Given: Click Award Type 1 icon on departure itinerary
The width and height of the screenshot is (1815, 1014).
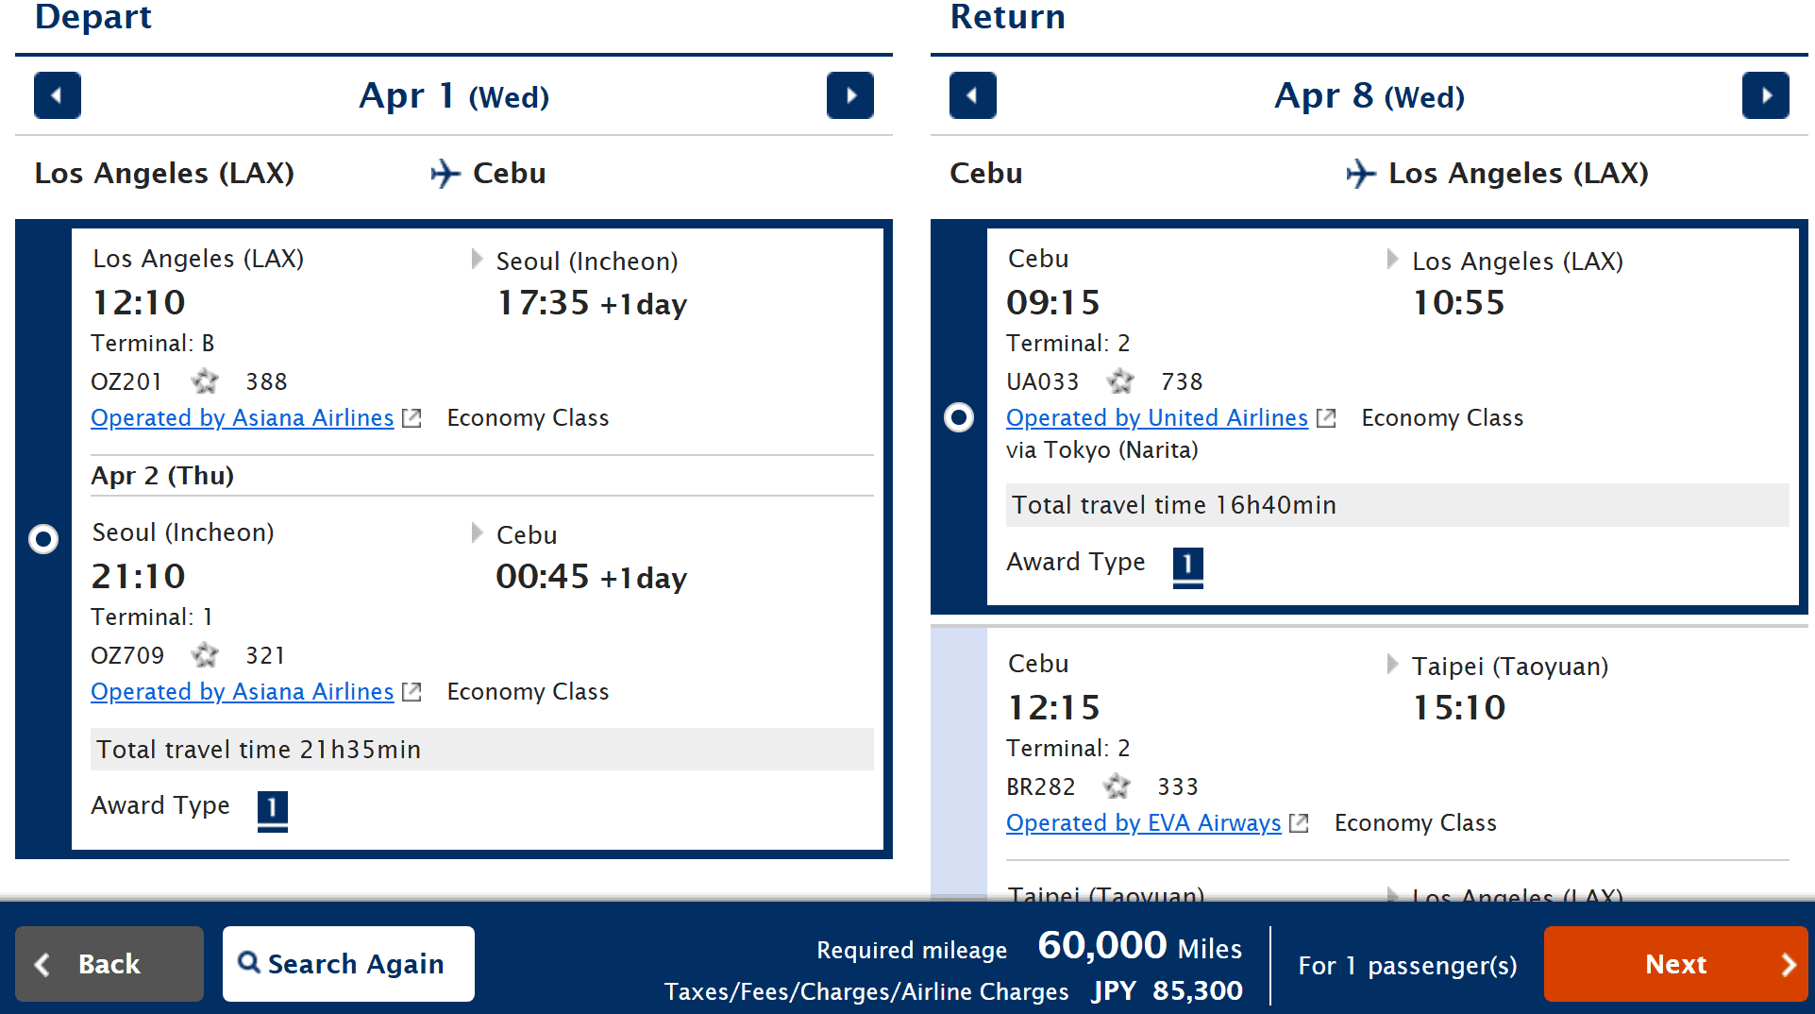Looking at the screenshot, I should (273, 808).
